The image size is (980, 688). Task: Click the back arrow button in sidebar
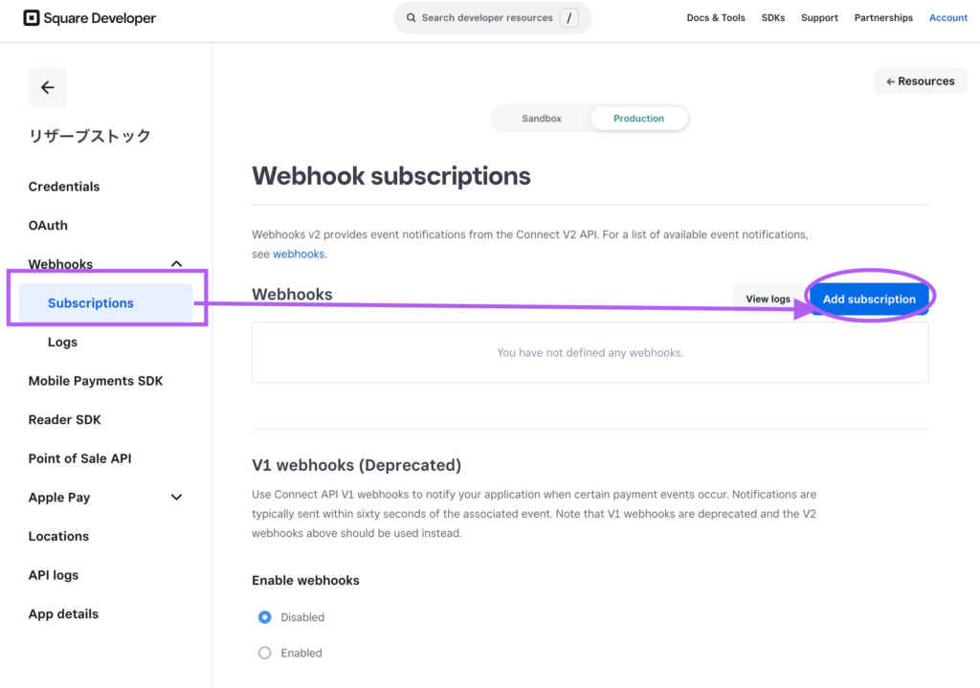click(48, 87)
